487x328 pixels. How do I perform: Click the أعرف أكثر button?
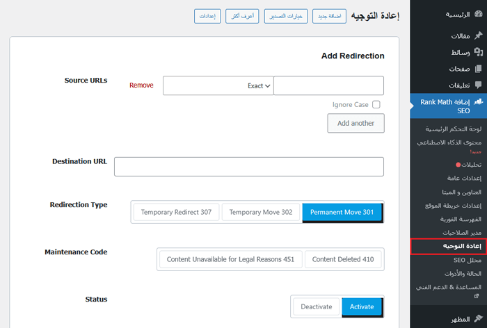[242, 16]
